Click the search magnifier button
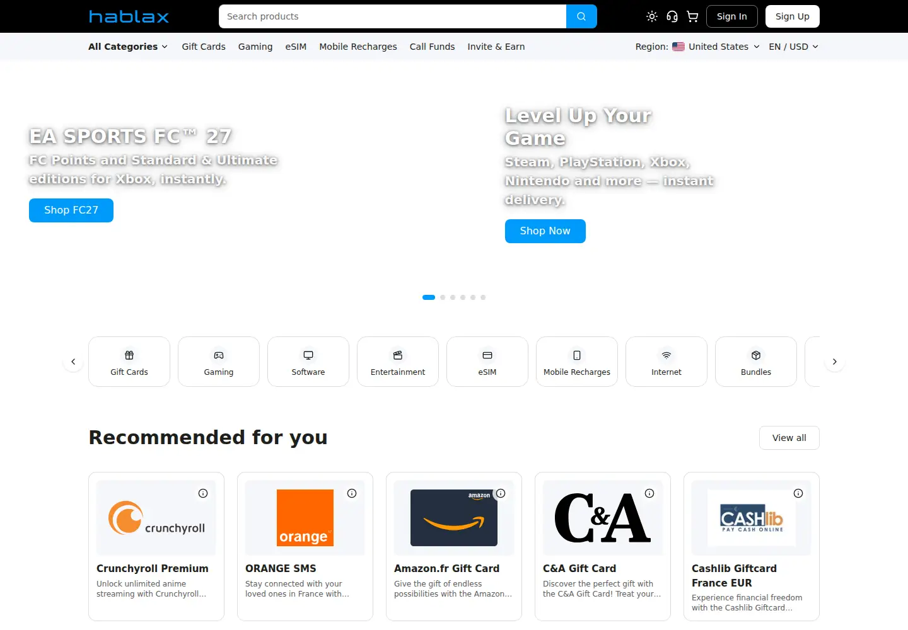 (581, 16)
